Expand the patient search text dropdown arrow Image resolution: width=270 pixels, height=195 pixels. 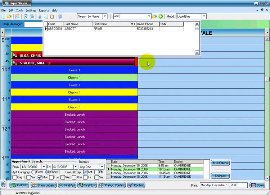[x=149, y=16]
